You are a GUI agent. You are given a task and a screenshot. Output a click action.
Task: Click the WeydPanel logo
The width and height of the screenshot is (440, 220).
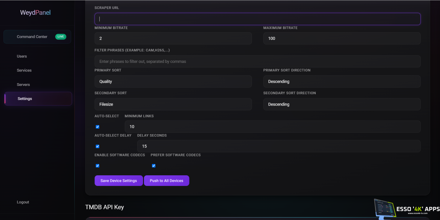pyautogui.click(x=35, y=13)
